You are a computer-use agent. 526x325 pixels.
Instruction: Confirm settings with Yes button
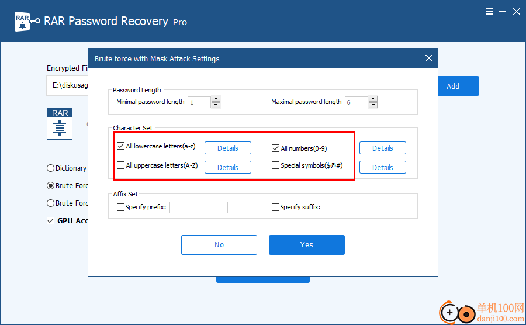click(x=307, y=245)
